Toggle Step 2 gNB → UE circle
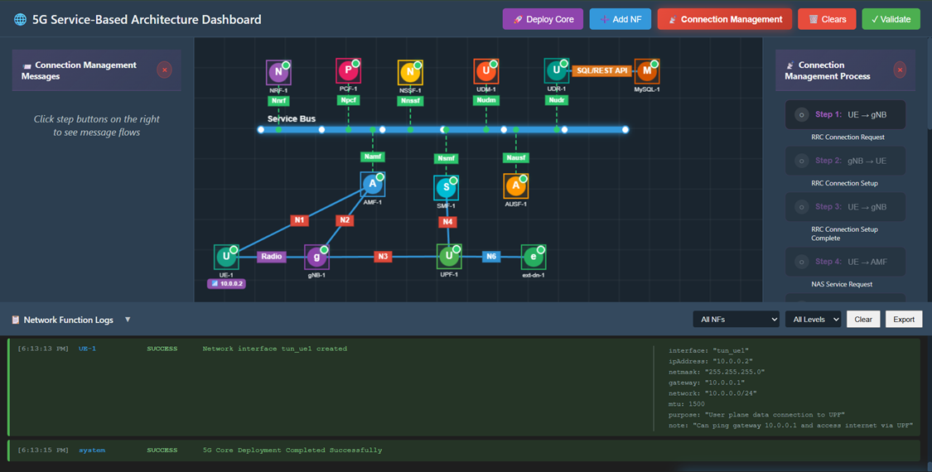Image resolution: width=932 pixels, height=472 pixels. 801,161
